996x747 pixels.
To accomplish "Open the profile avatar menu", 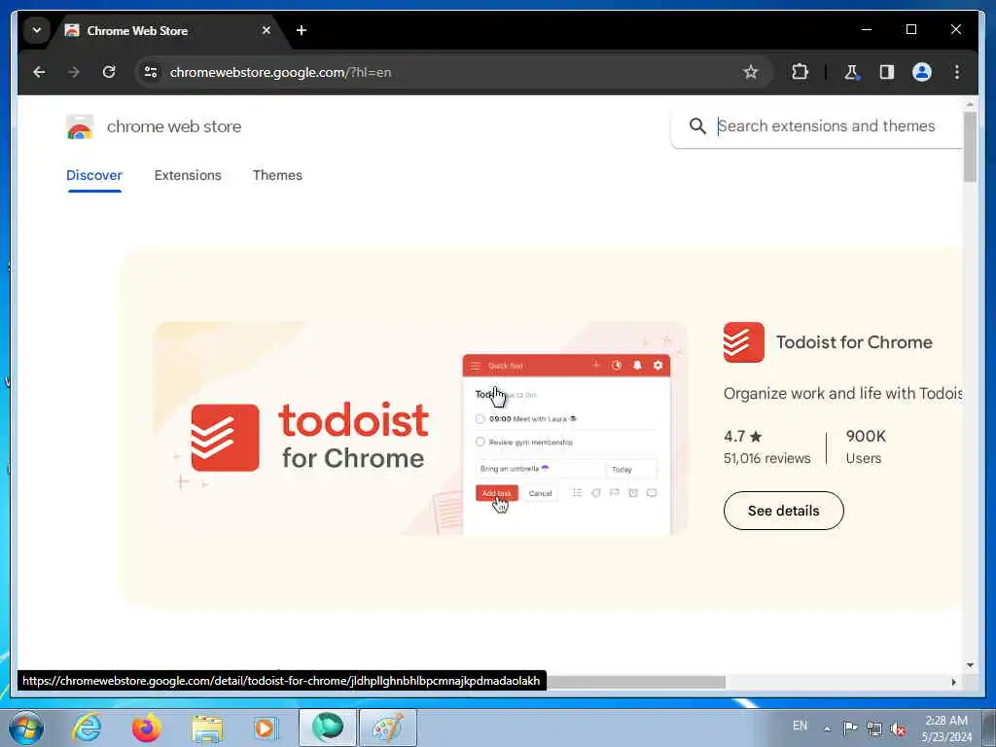I will [922, 72].
